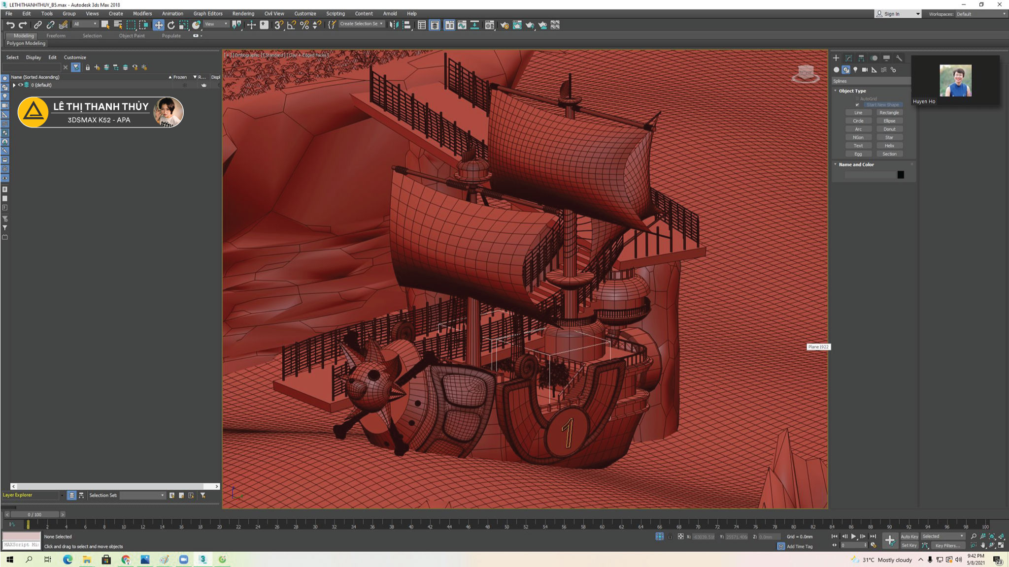The width and height of the screenshot is (1009, 567).
Task: Open the Utilities wrench panel icon
Action: pos(899,58)
